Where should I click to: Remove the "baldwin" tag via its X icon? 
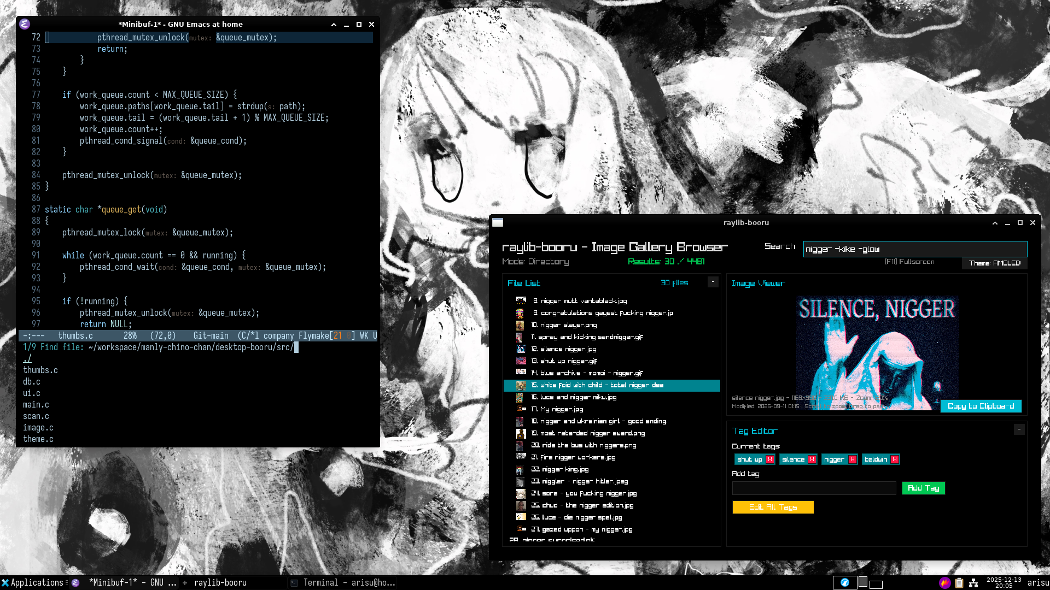pos(895,459)
